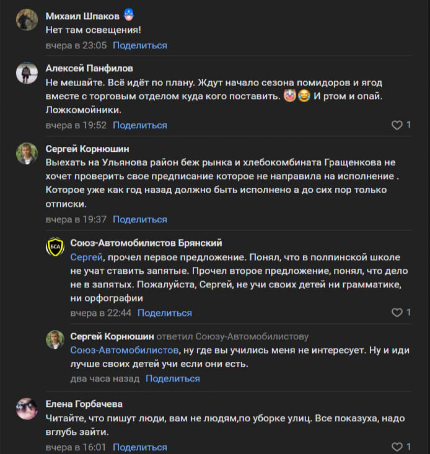Viewport: 430px width, 454px height.
Task: Click the вчера в 23:05 timestamp
Action: click(x=76, y=45)
